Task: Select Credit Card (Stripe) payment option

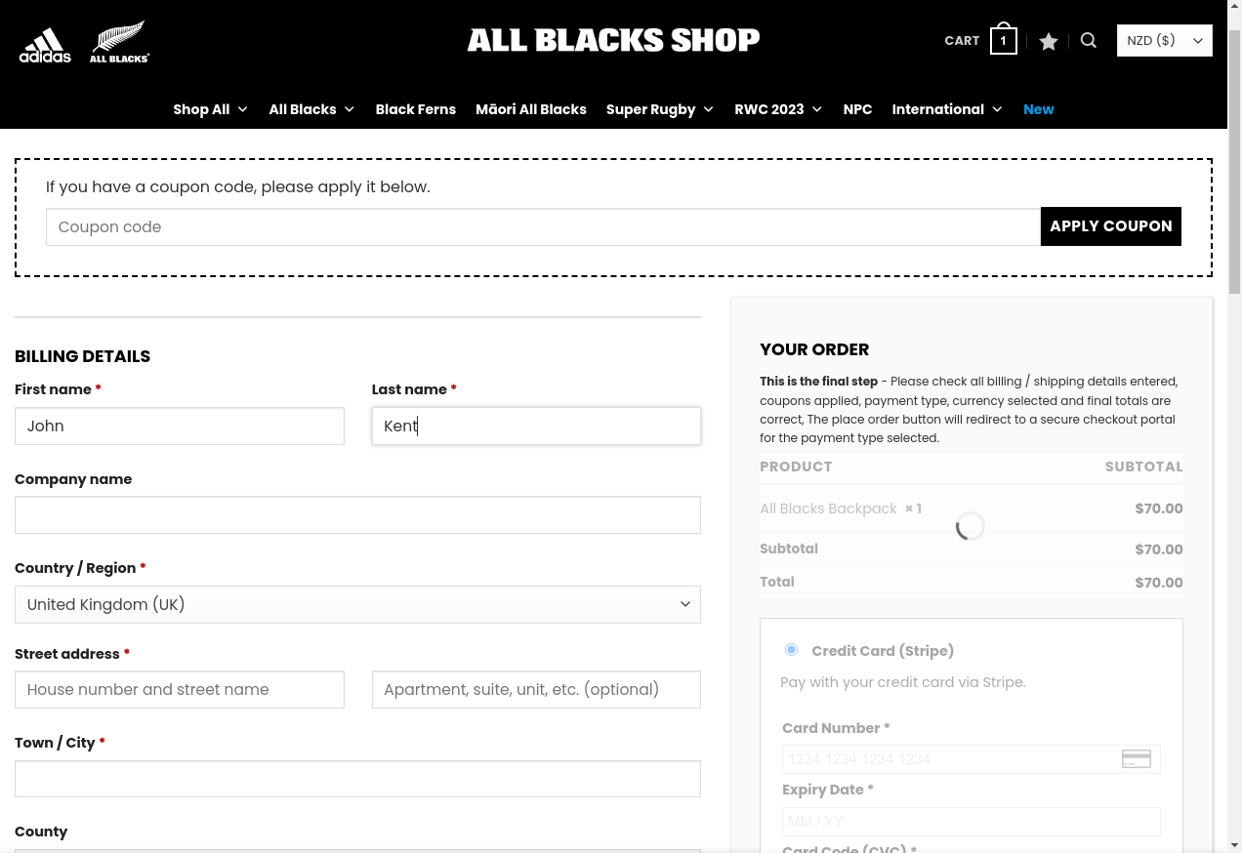Action: (791, 650)
